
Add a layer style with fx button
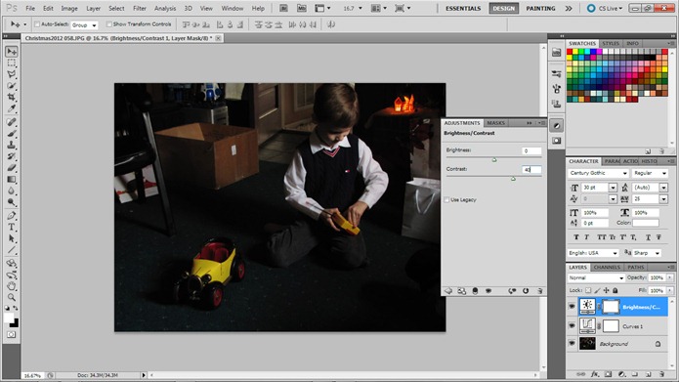(x=595, y=374)
